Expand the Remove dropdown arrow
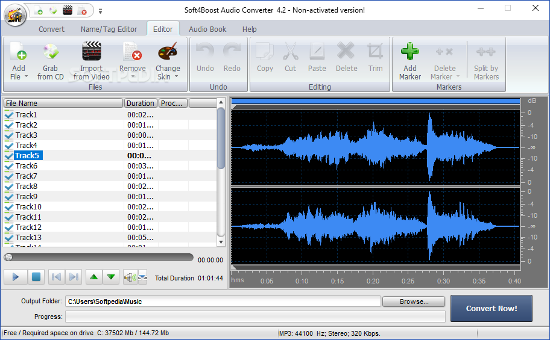 pyautogui.click(x=133, y=76)
